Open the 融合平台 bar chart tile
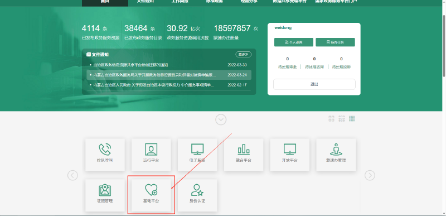Viewport: 446px width, 216px height. (244, 155)
